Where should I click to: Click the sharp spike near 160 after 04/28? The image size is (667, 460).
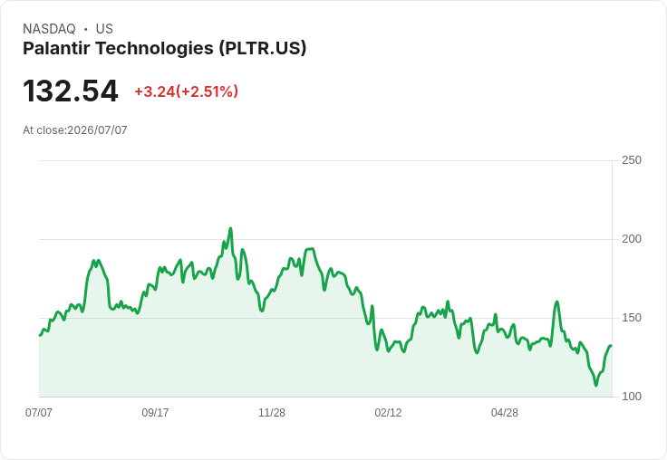[556, 302]
